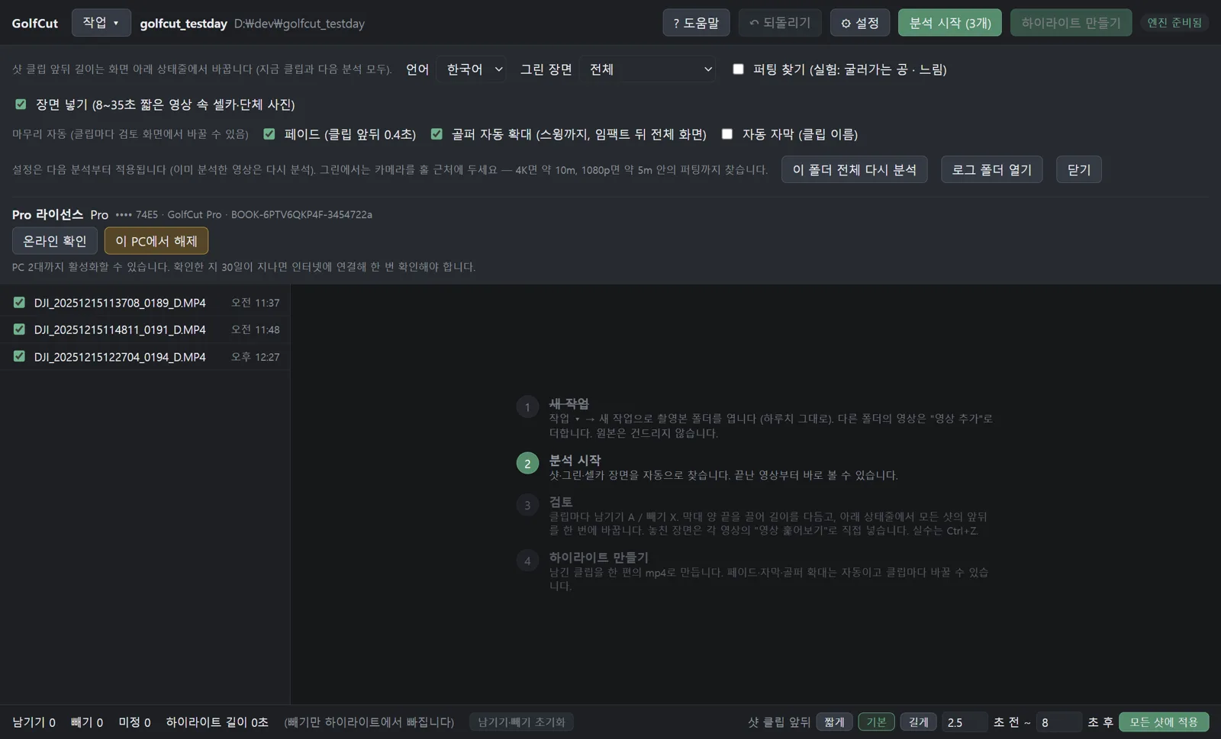Image resolution: width=1221 pixels, height=739 pixels.
Task: Click the 빼기 0 status counter
Action: click(87, 722)
